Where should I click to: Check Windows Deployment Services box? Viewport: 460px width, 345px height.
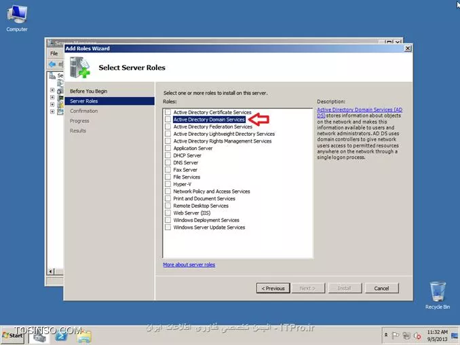click(168, 220)
